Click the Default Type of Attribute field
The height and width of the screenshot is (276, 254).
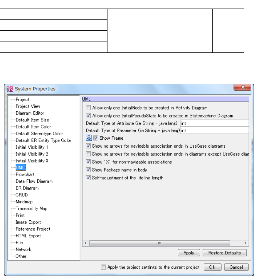click(214, 123)
